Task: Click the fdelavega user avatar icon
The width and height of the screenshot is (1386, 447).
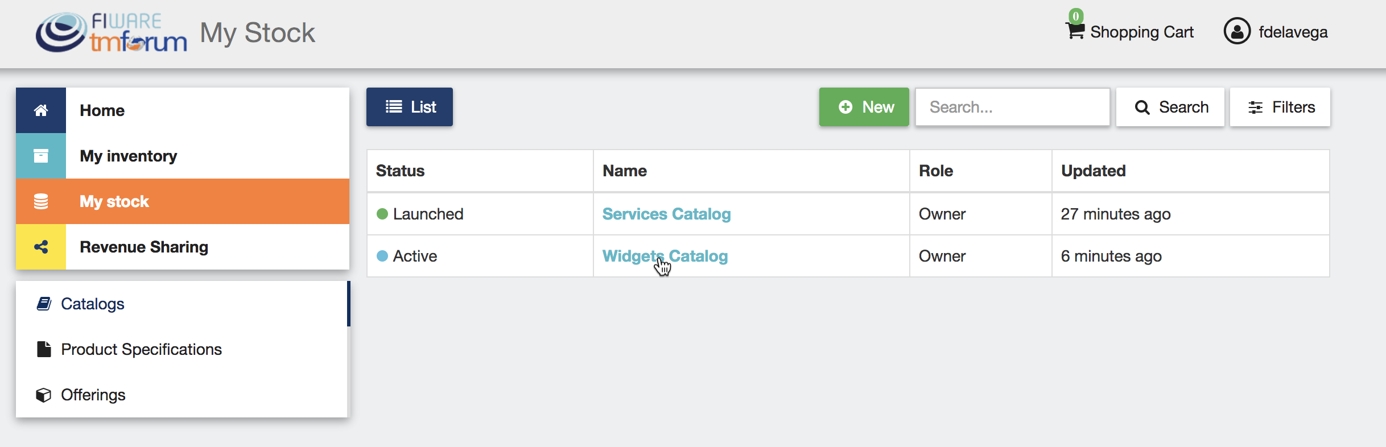Action: pos(1237,31)
